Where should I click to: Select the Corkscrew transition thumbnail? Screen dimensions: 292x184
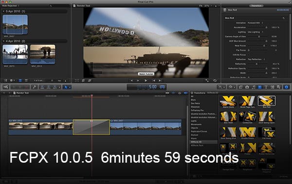coord(248,117)
